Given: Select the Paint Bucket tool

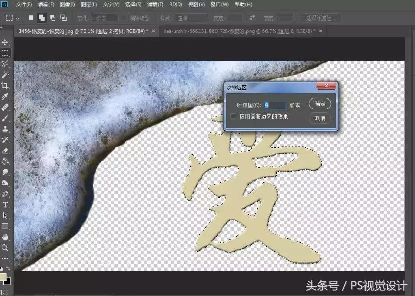Looking at the screenshot, I should [5, 161].
